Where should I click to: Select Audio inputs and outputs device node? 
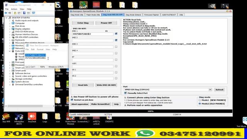(27, 20)
